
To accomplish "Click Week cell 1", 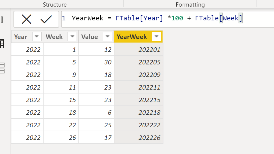I will tap(61, 49).
